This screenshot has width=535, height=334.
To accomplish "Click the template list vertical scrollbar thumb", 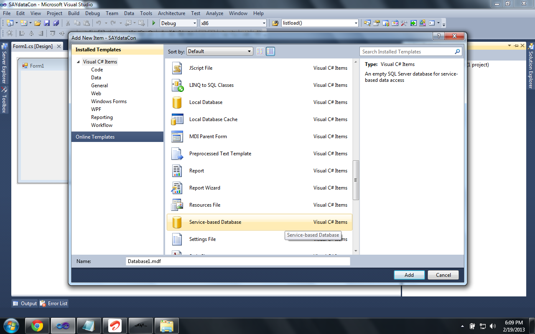I will [x=356, y=180].
